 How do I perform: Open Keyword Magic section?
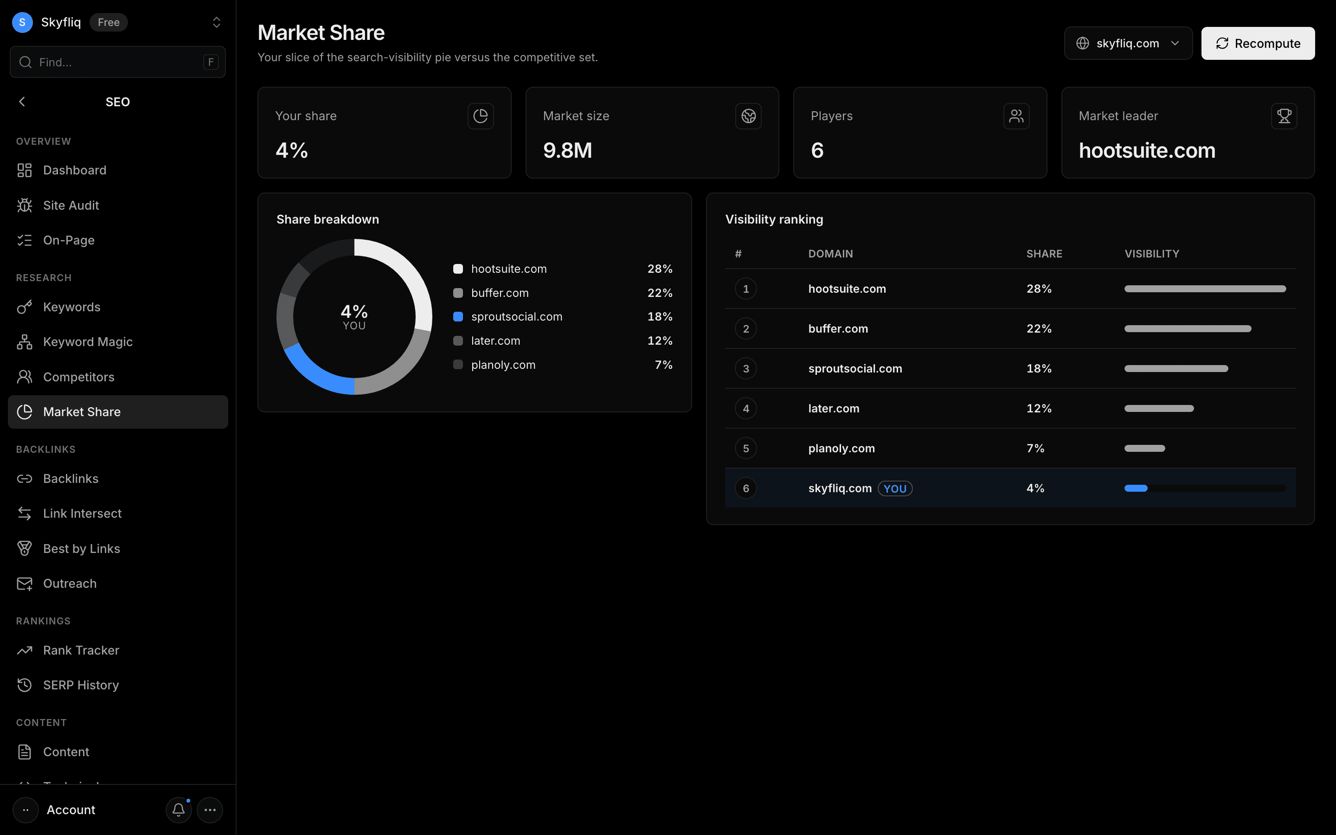[117, 342]
